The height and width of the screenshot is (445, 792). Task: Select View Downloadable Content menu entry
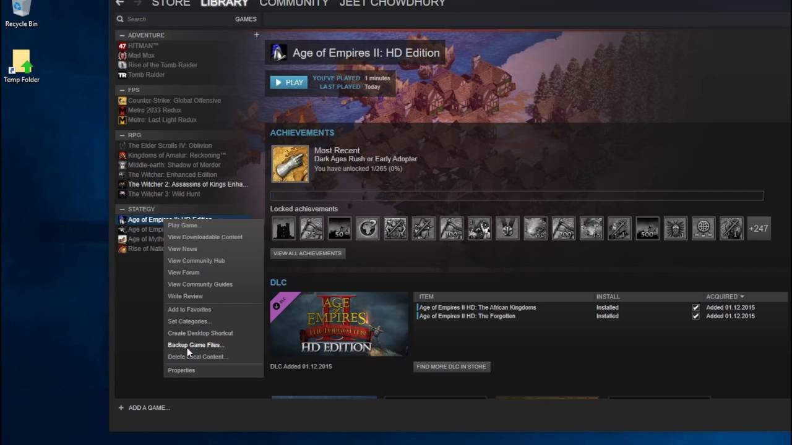click(205, 237)
